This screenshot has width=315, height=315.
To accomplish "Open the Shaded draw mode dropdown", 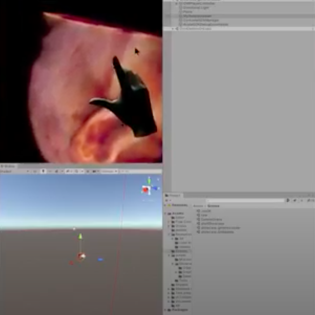I will pyautogui.click(x=15, y=171).
